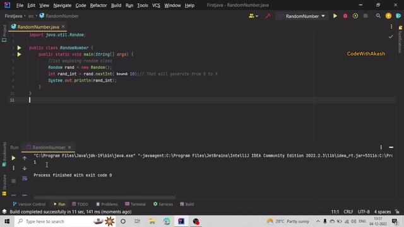Open the Project tool window stripe
This screenshot has height=227, width=404.
(4, 33)
